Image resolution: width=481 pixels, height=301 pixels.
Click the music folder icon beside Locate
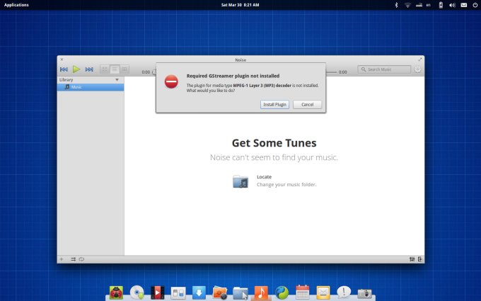[240, 181]
